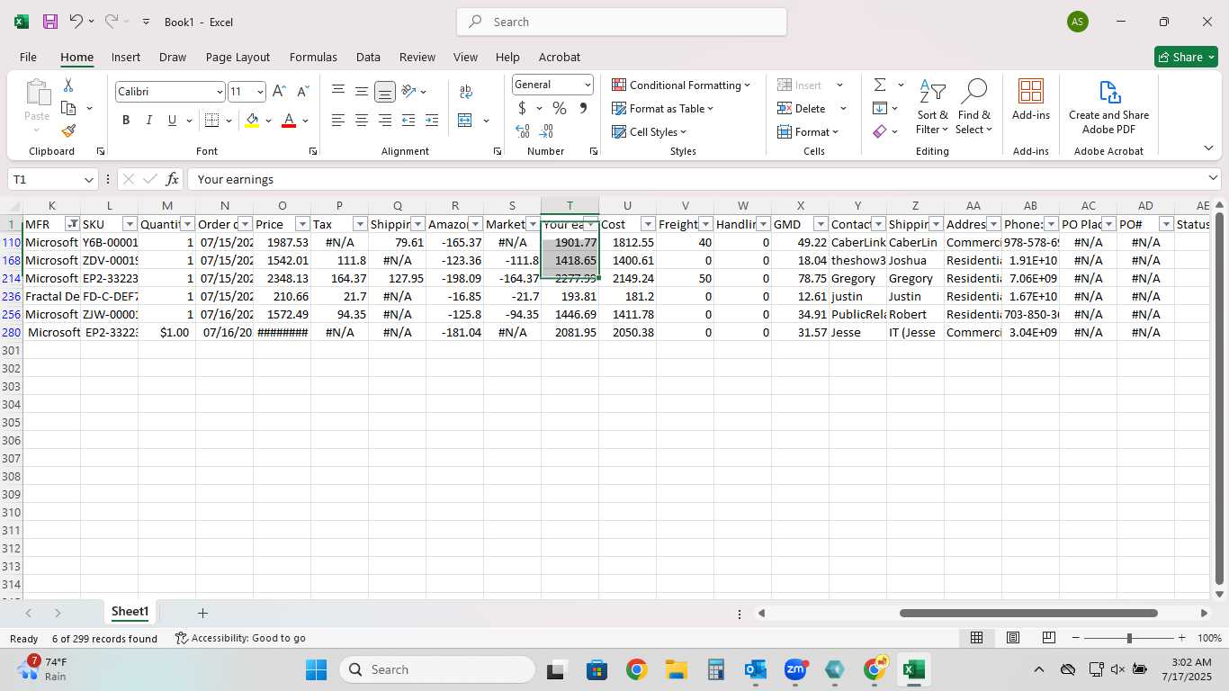1229x691 pixels.
Task: Click the search box in title bar
Action: tap(622, 22)
